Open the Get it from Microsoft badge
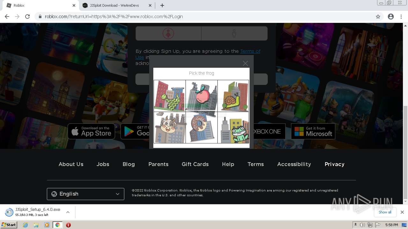 click(x=313, y=131)
